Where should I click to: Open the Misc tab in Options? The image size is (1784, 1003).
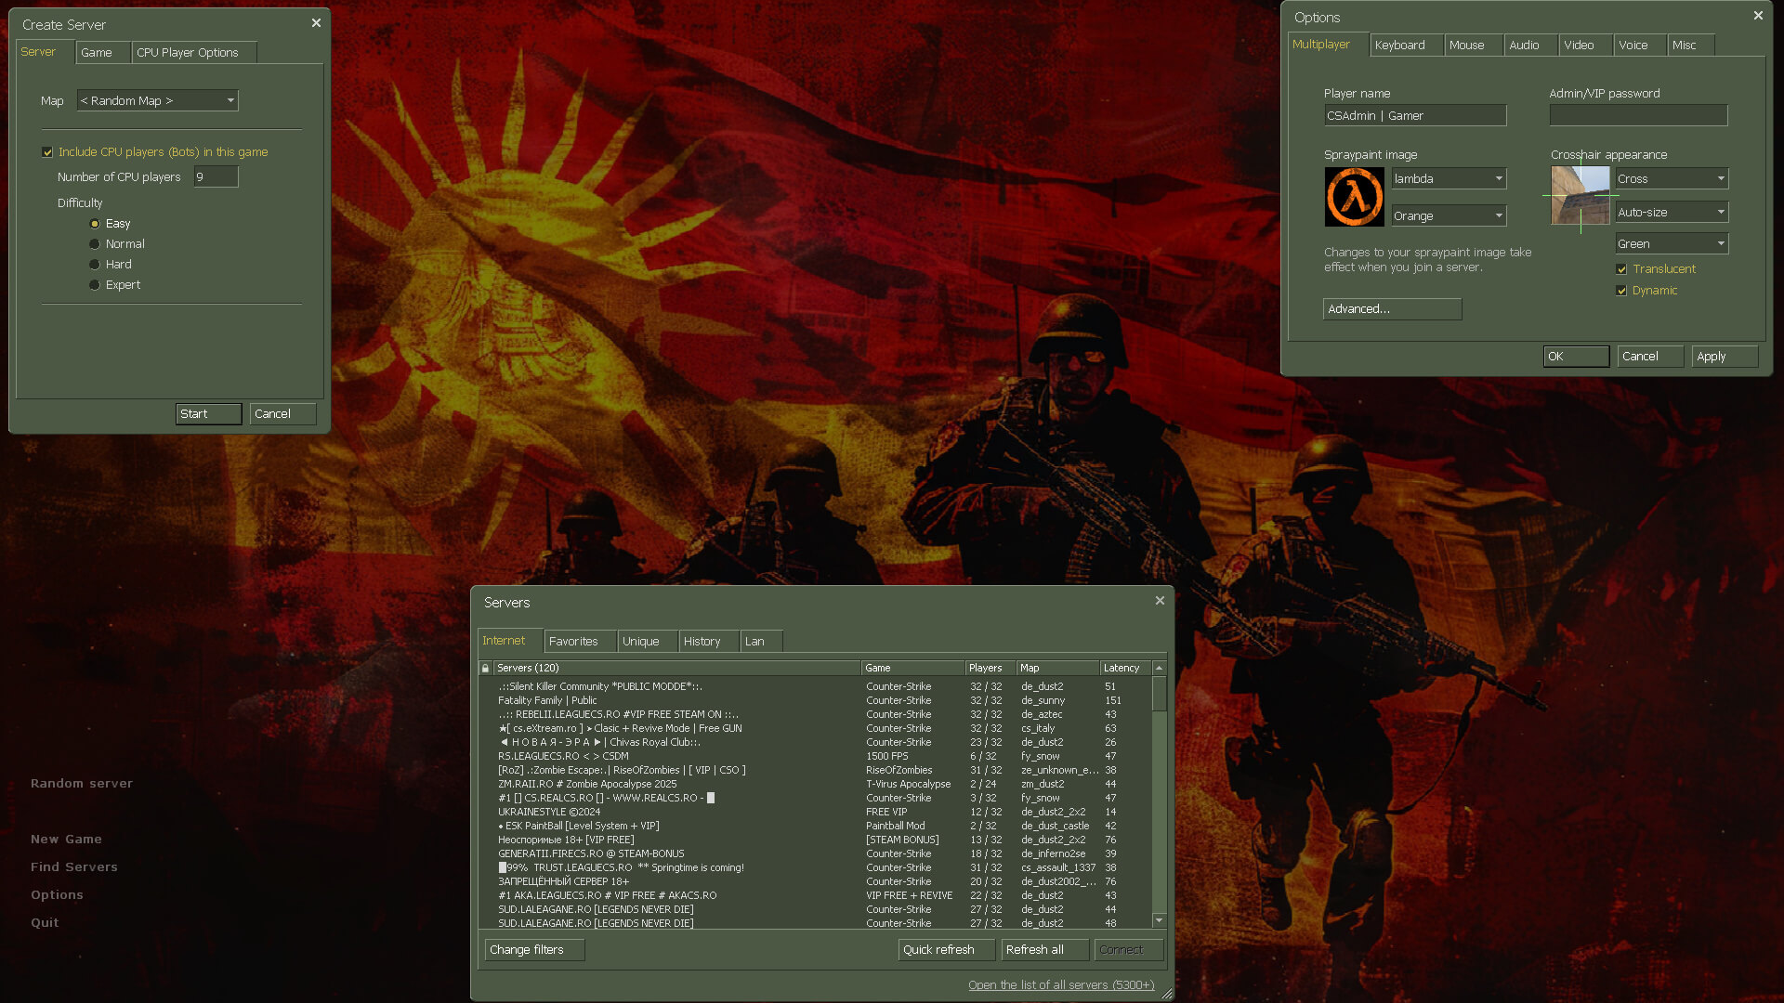(x=1691, y=46)
